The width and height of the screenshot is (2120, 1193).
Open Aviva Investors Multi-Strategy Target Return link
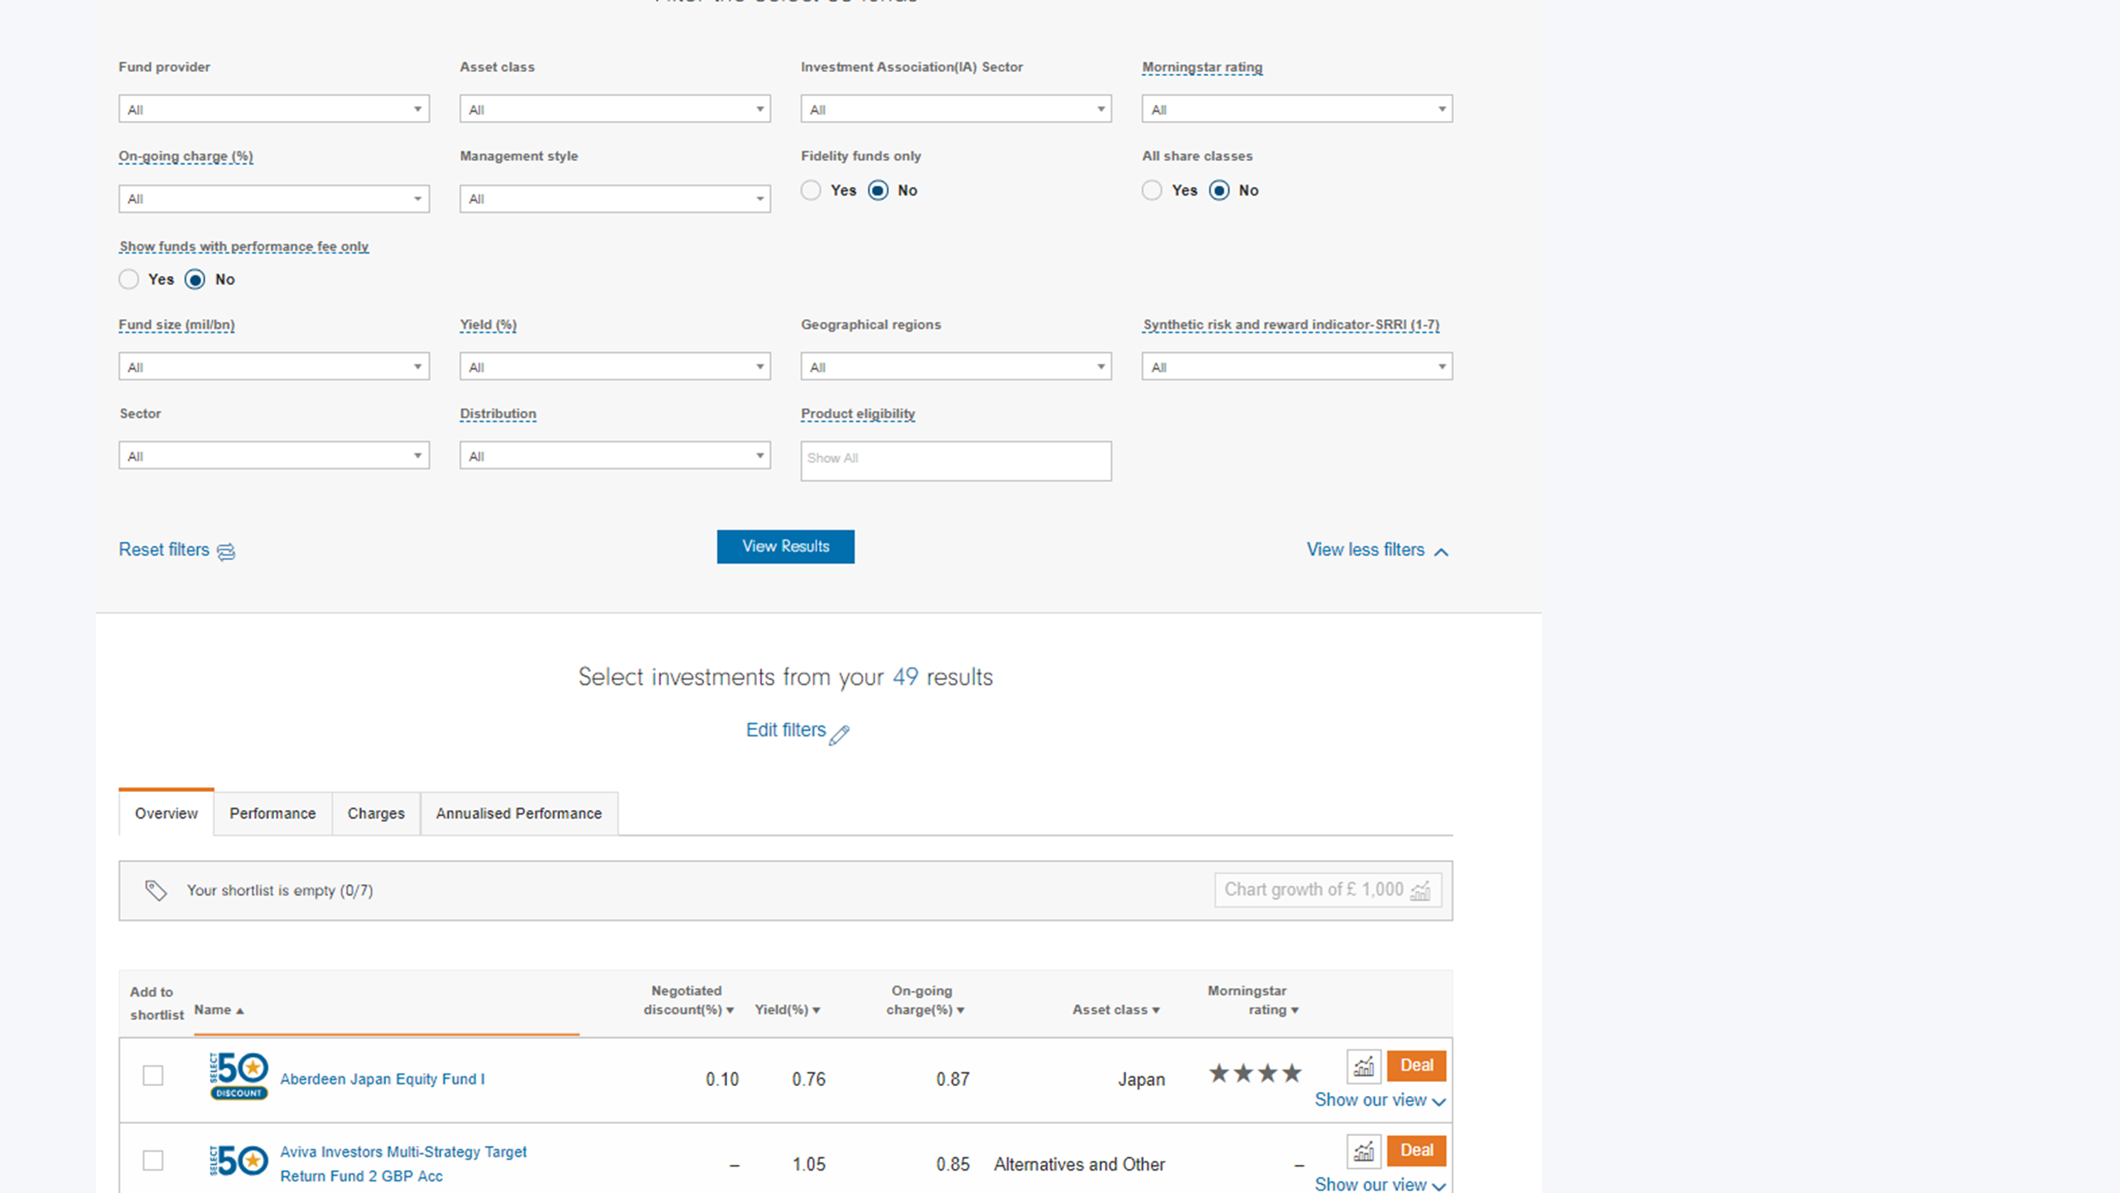[x=403, y=1164]
